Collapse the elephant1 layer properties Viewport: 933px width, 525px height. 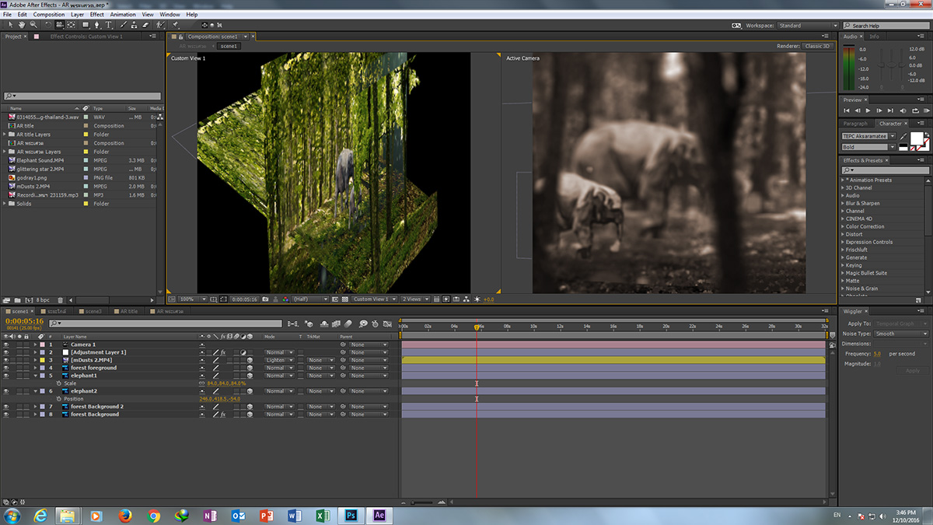(35, 376)
